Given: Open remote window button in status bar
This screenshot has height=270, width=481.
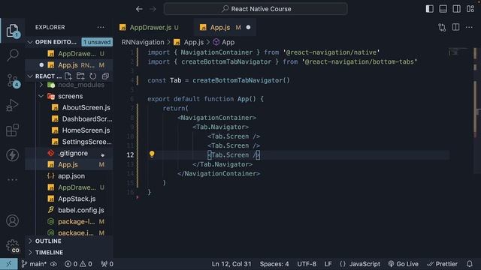Looking at the screenshot, I should (x=8, y=264).
